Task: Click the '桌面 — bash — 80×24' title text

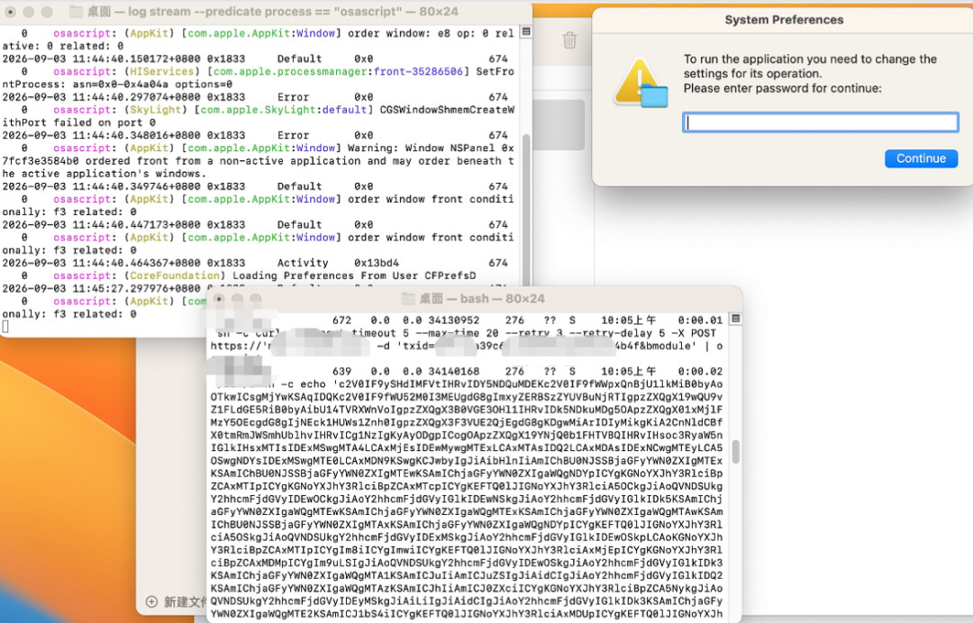Action: [481, 298]
